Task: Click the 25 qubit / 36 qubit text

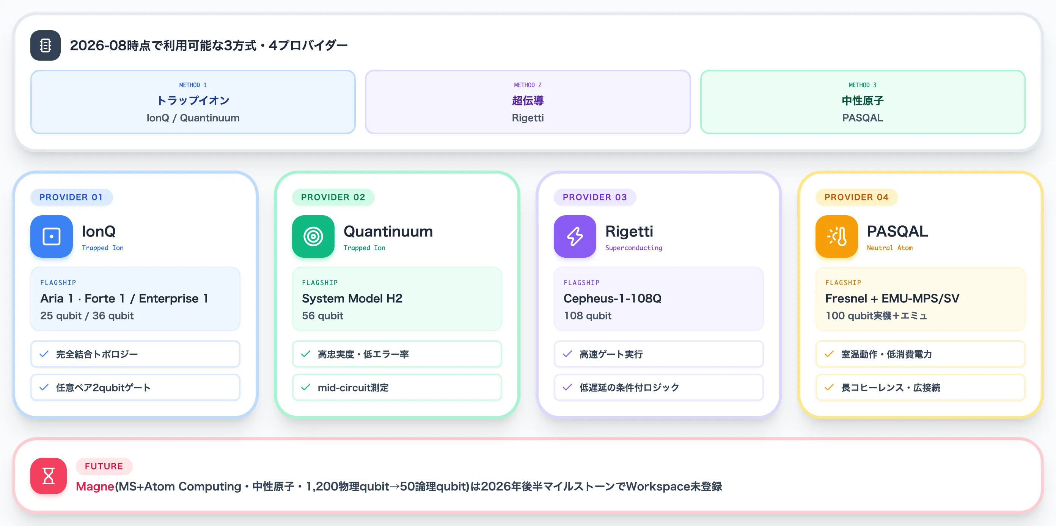Action: (x=87, y=316)
